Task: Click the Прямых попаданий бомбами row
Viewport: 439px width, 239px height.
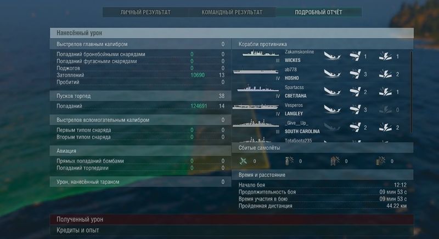Action: coord(140,161)
